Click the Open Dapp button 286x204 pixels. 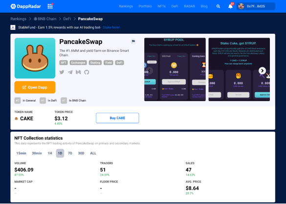tap(35, 87)
